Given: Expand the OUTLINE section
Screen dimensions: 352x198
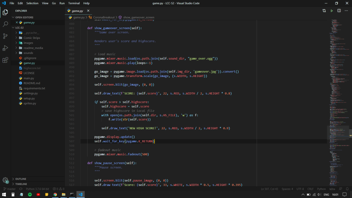Looking at the screenshot, I should (21, 179).
